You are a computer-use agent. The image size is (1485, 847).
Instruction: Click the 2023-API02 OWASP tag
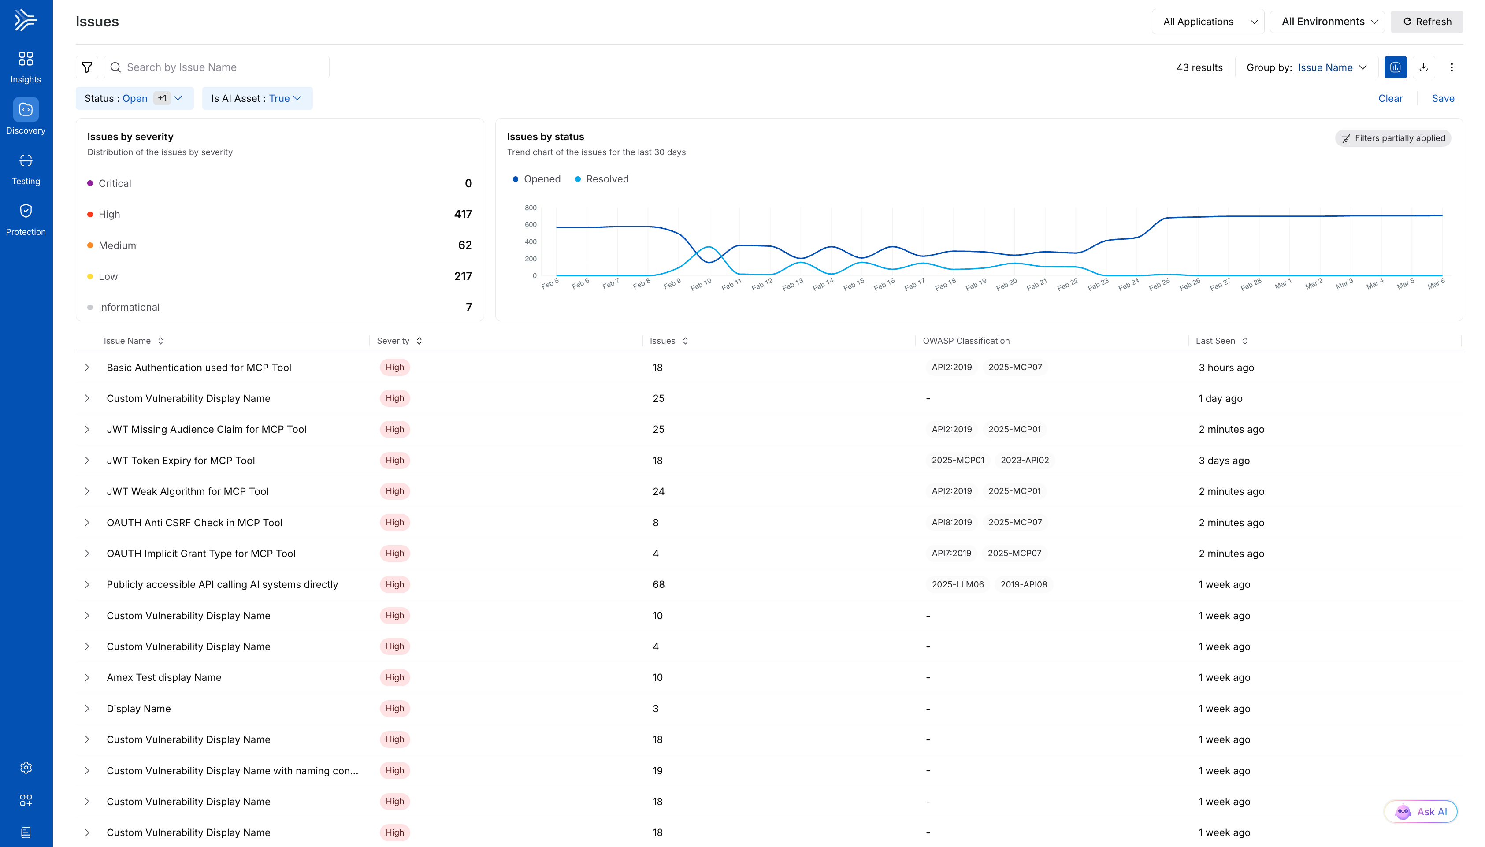(x=1025, y=460)
